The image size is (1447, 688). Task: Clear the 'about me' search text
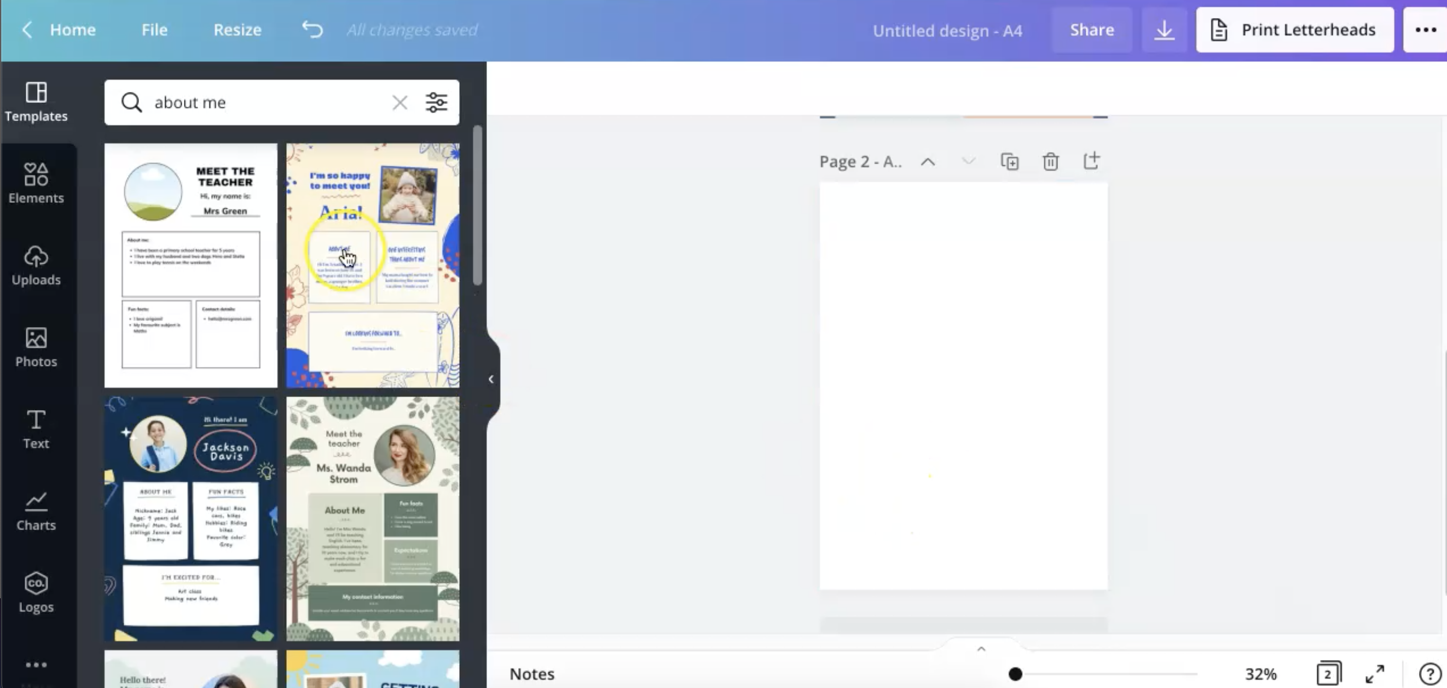(x=400, y=103)
